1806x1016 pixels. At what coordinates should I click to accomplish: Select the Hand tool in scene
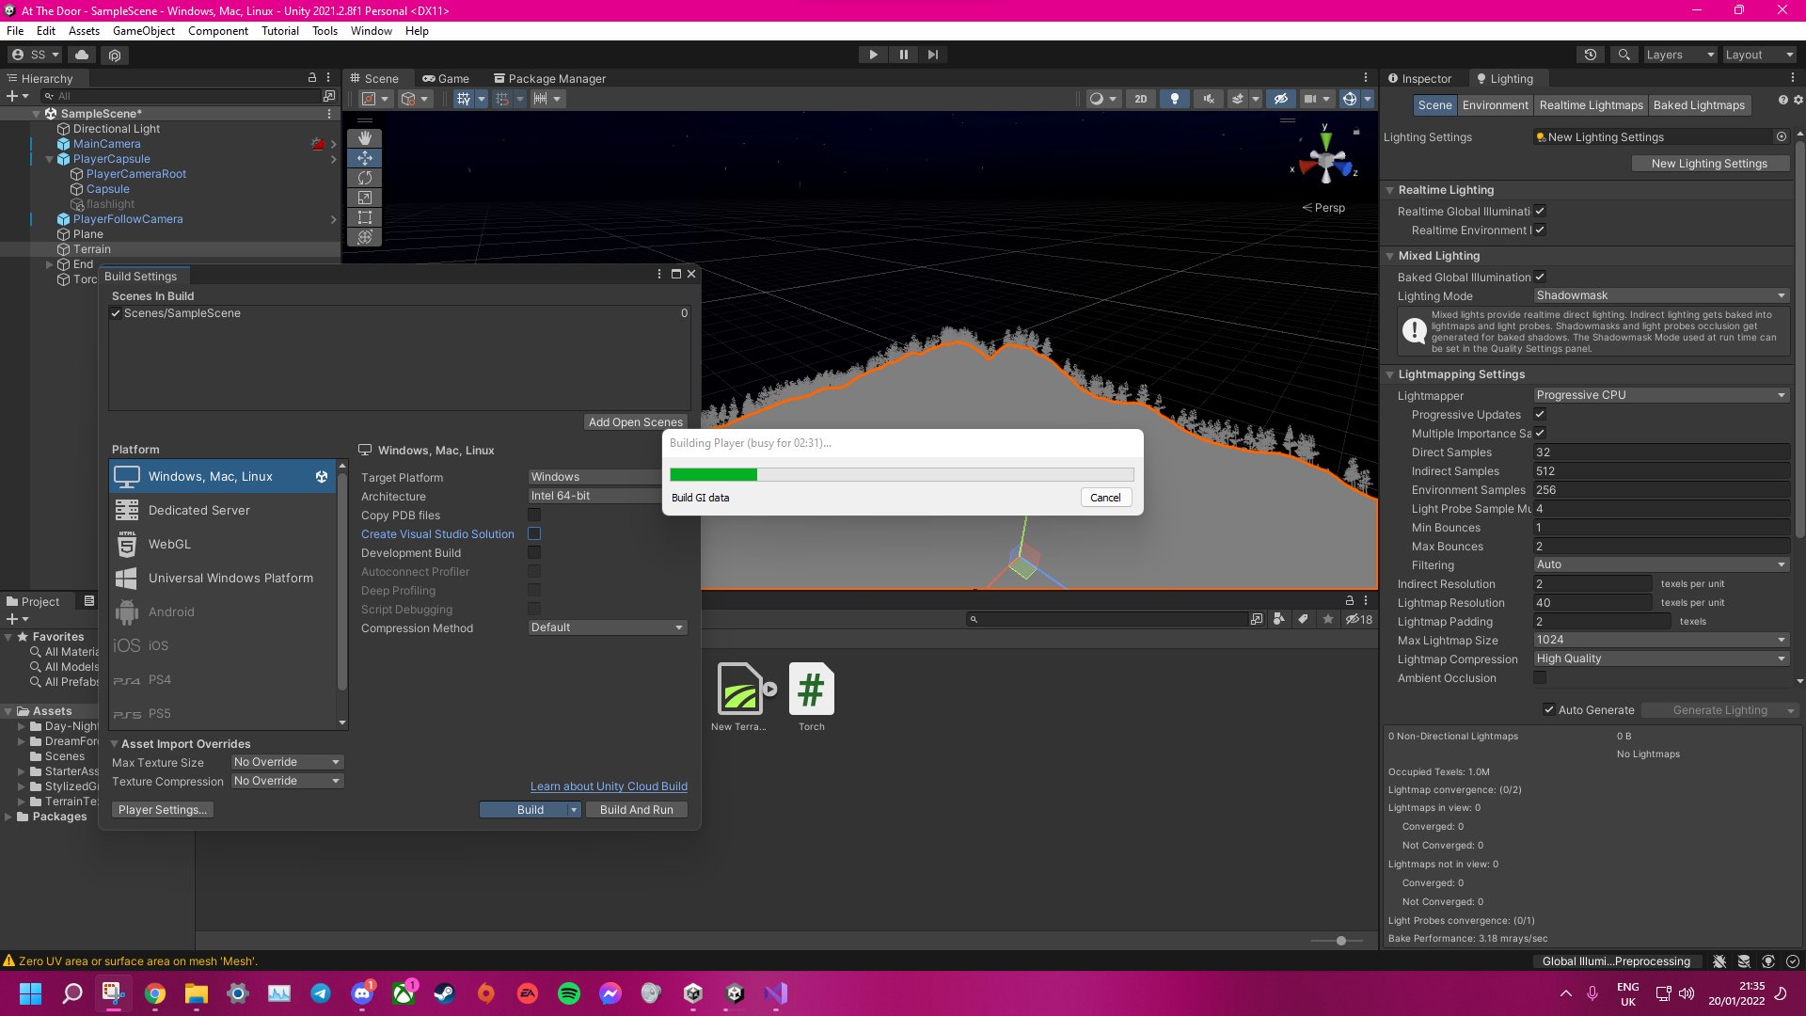(x=365, y=138)
